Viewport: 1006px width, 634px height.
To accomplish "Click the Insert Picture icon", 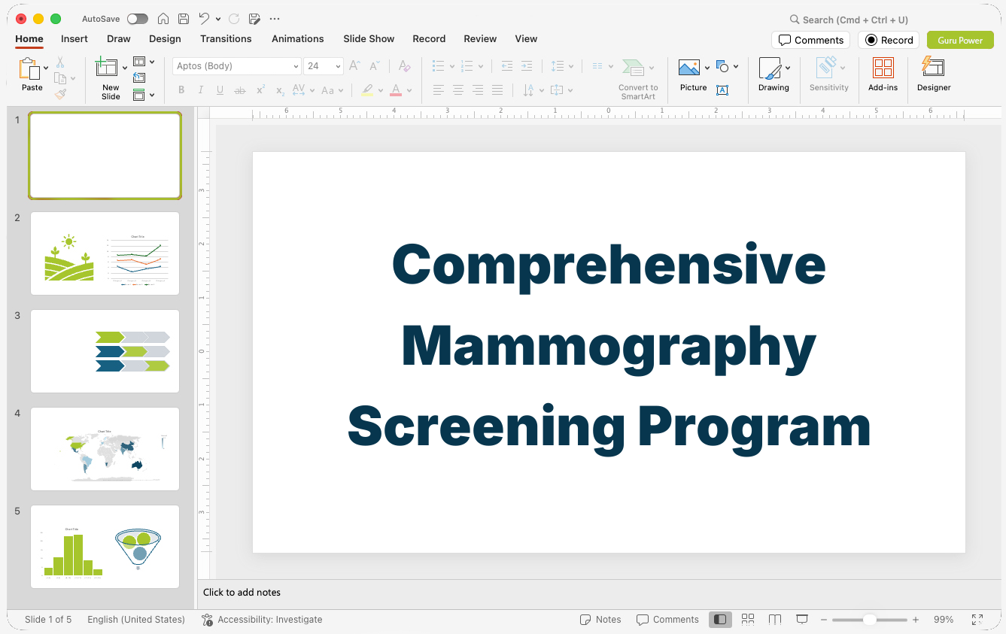I will tap(689, 68).
